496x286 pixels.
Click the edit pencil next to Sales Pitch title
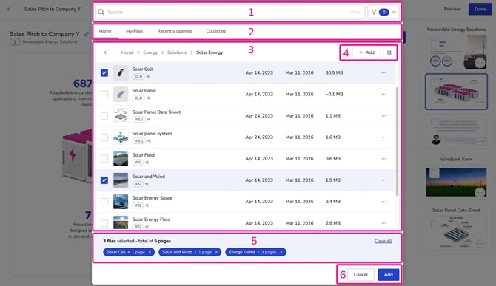(86, 34)
